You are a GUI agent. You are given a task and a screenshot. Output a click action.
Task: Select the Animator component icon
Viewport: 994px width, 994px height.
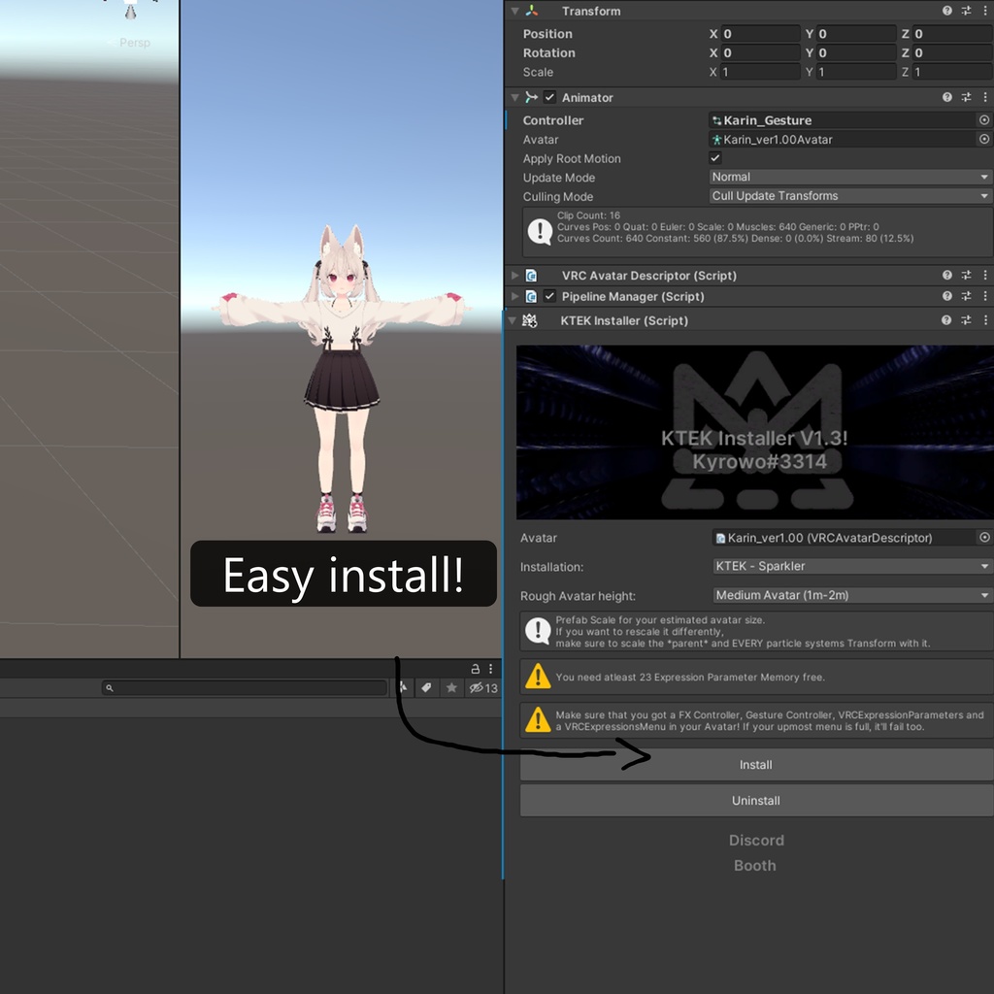531,97
